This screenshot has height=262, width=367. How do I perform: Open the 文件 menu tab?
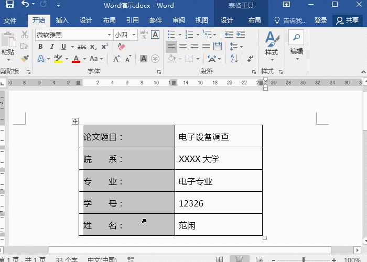click(x=10, y=20)
